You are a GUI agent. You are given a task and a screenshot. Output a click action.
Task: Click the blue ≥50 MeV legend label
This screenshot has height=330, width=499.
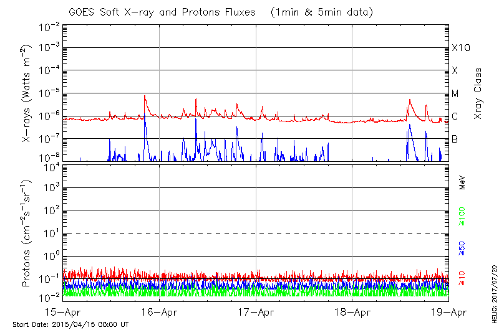[x=462, y=247]
